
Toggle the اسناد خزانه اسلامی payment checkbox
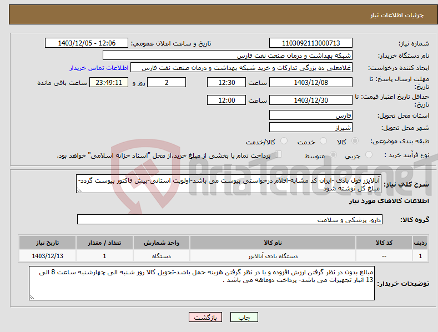279,154
